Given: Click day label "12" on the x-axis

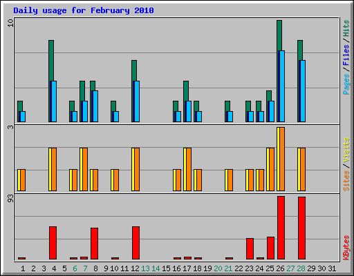Looking at the screenshot, I should [x=135, y=268].
